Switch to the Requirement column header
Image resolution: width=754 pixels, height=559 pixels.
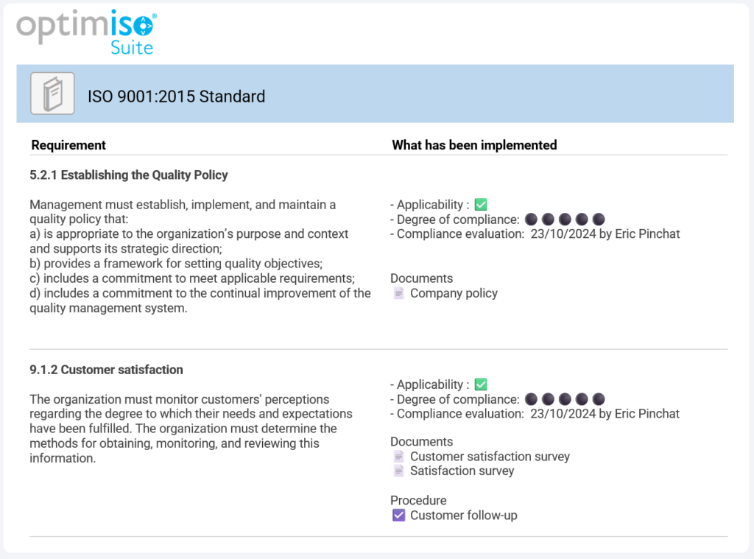68,145
